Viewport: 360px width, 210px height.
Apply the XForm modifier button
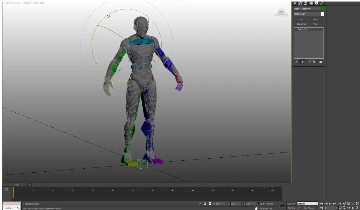point(315,20)
